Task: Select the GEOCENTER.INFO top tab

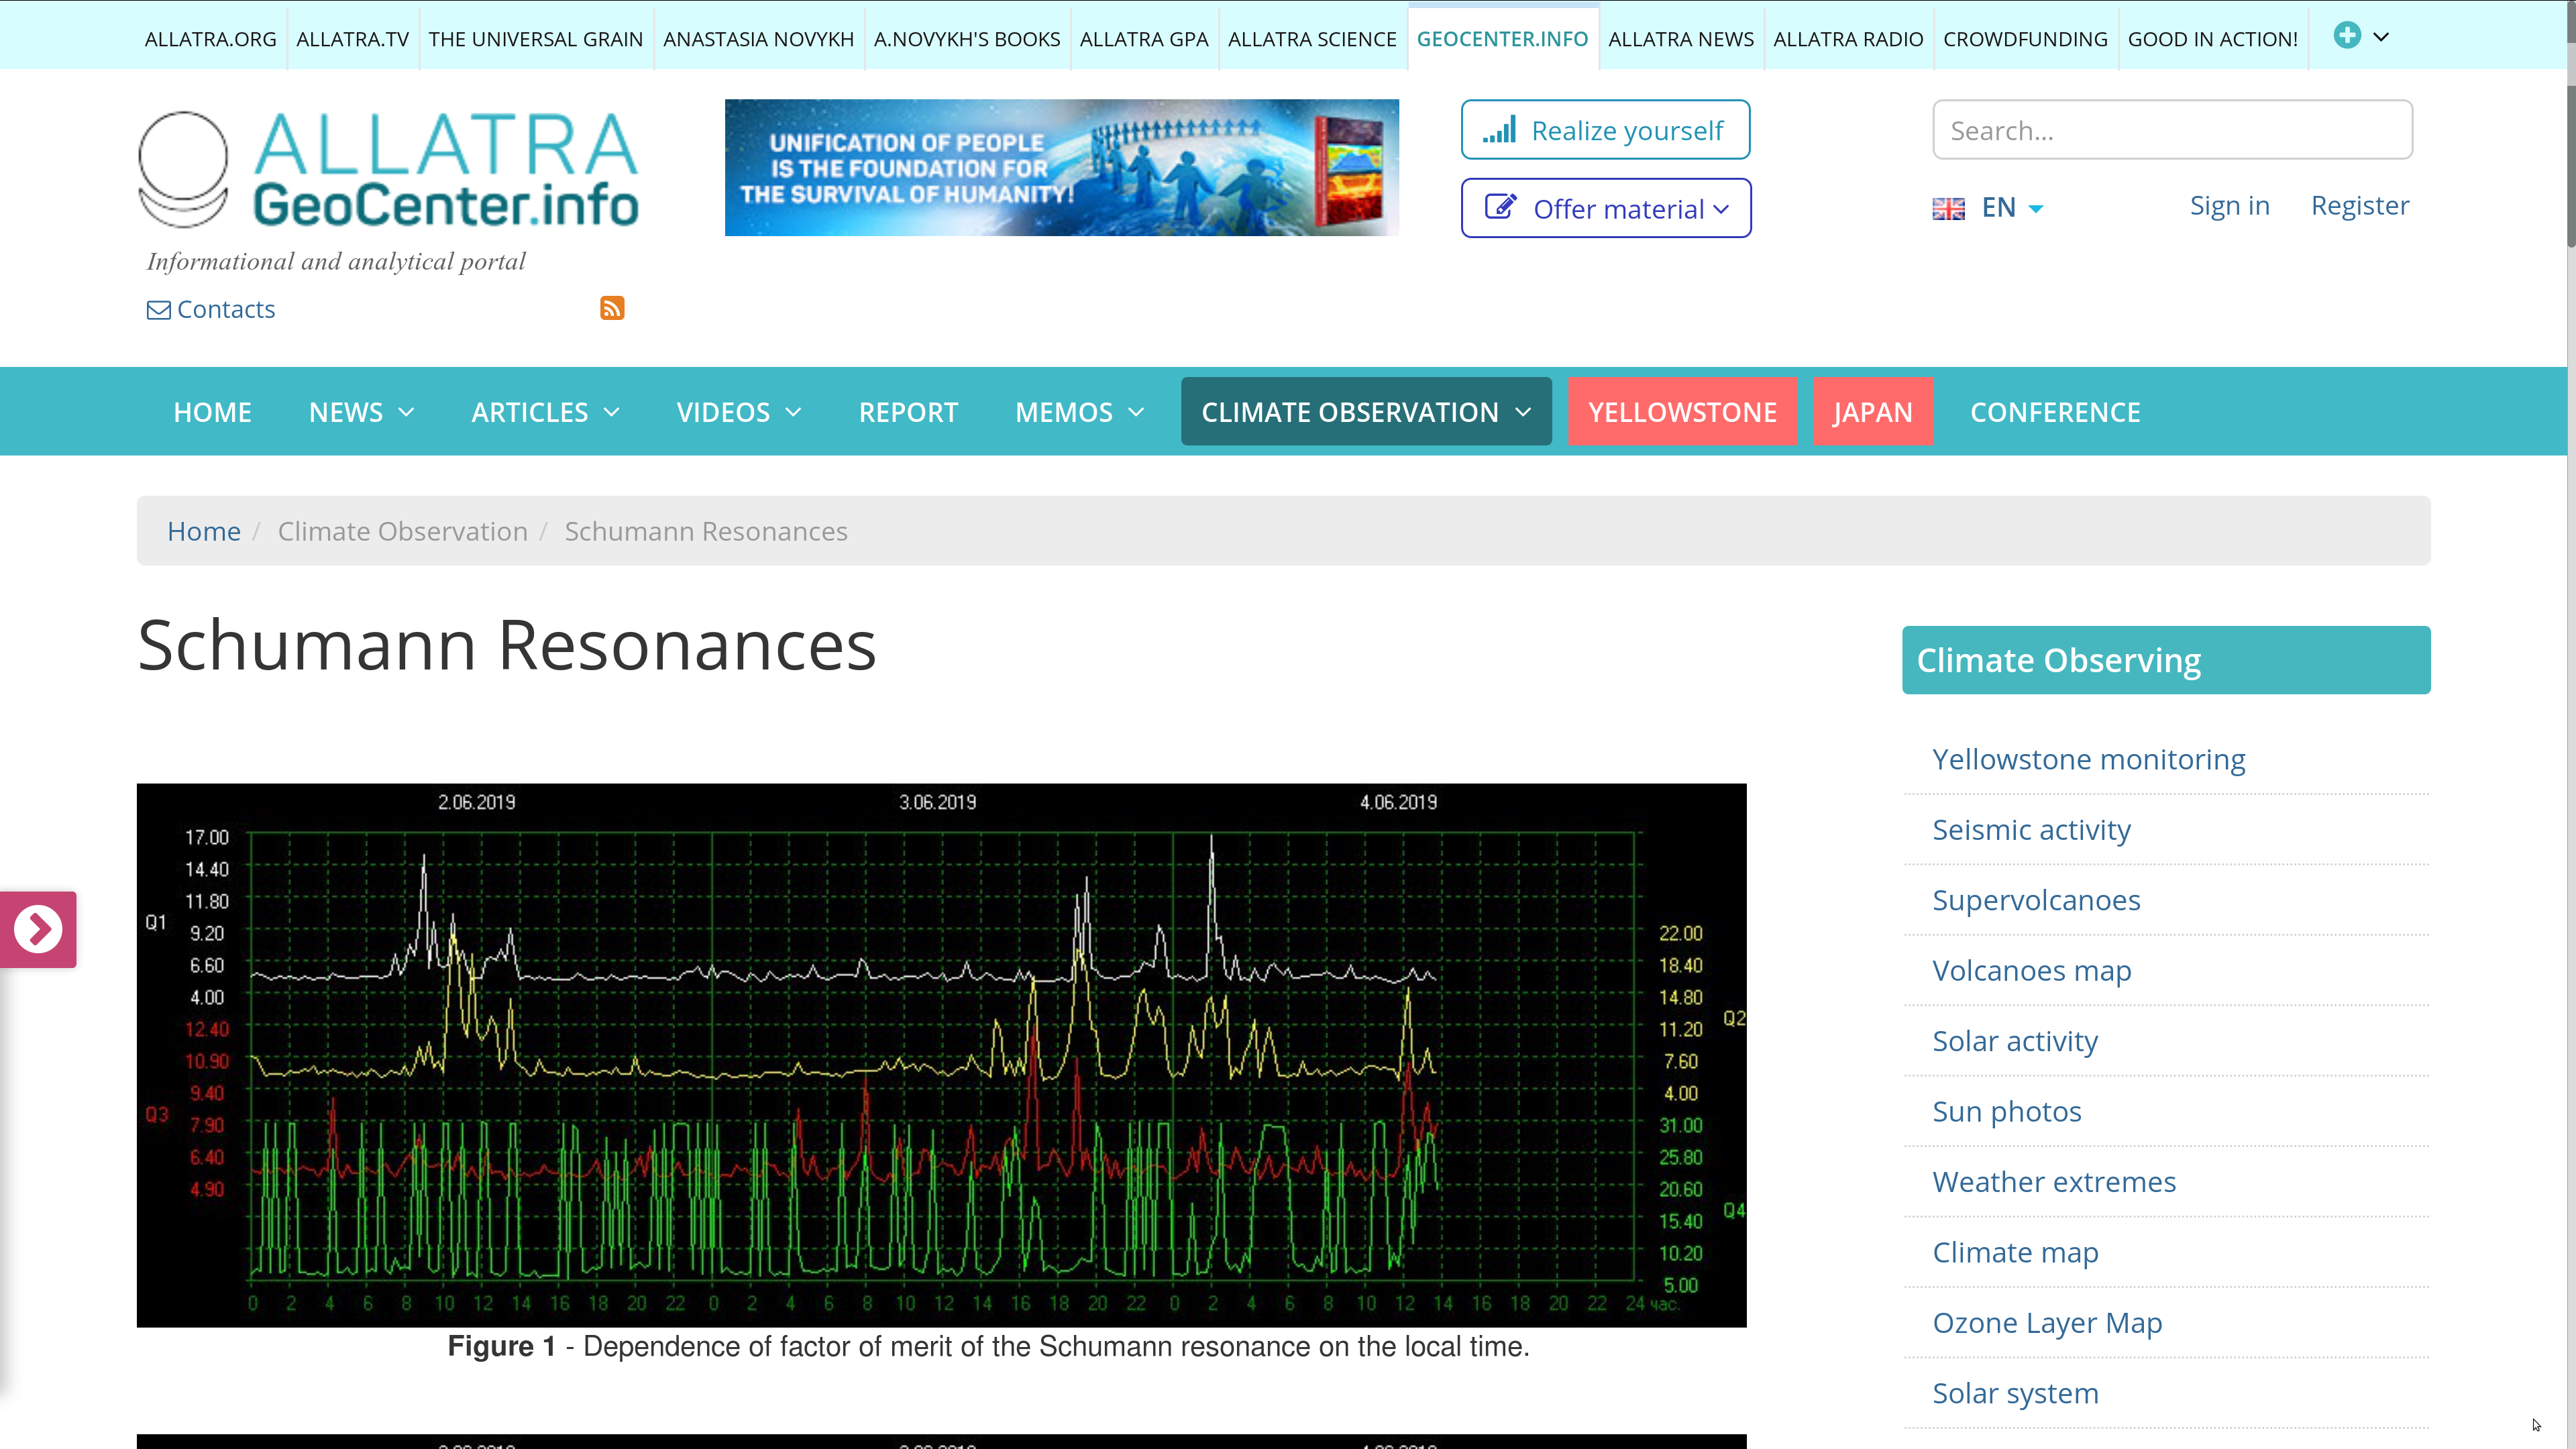Action: click(x=1502, y=39)
